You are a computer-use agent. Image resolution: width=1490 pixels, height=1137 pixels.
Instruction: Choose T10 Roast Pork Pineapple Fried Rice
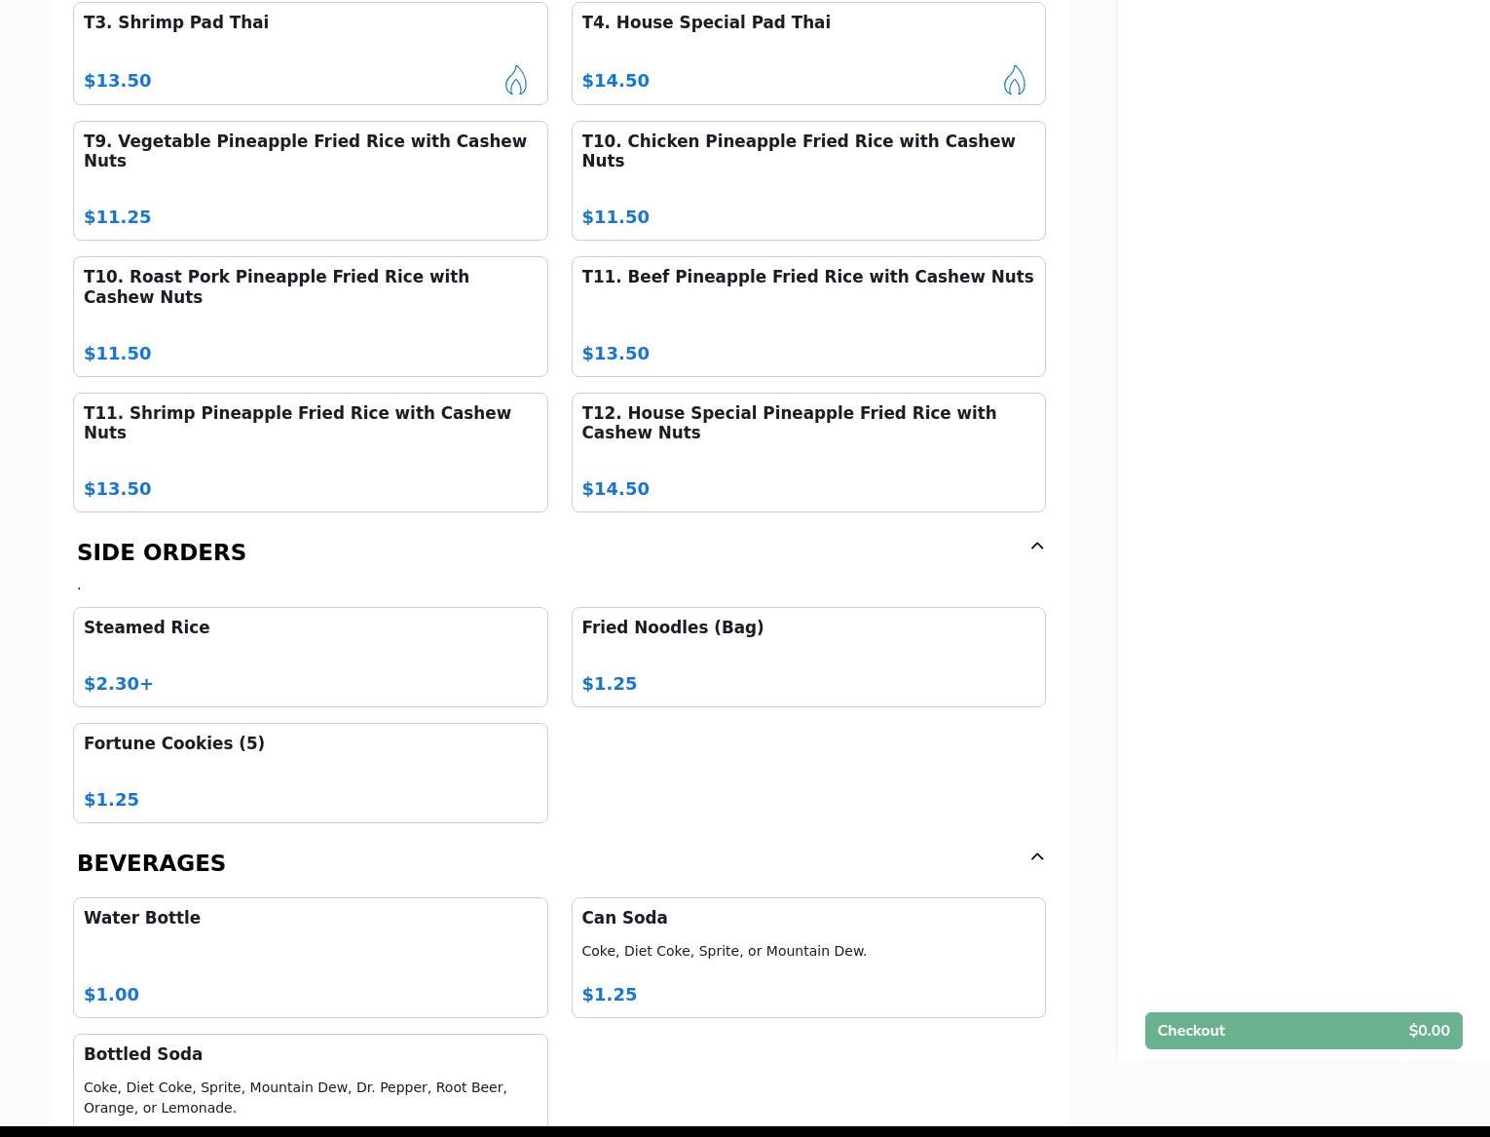310,316
